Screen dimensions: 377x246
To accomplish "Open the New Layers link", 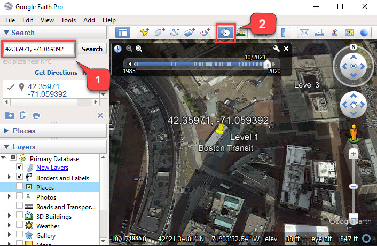I will coord(52,168).
